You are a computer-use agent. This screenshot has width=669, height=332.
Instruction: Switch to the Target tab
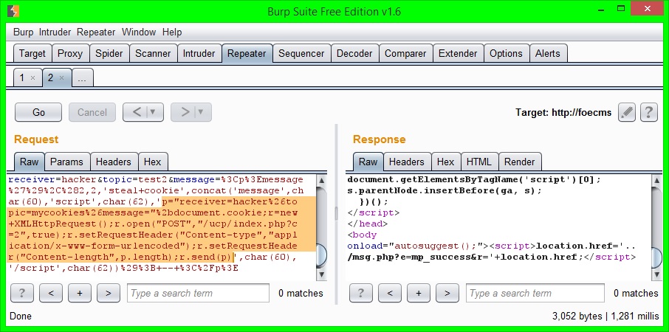click(32, 54)
